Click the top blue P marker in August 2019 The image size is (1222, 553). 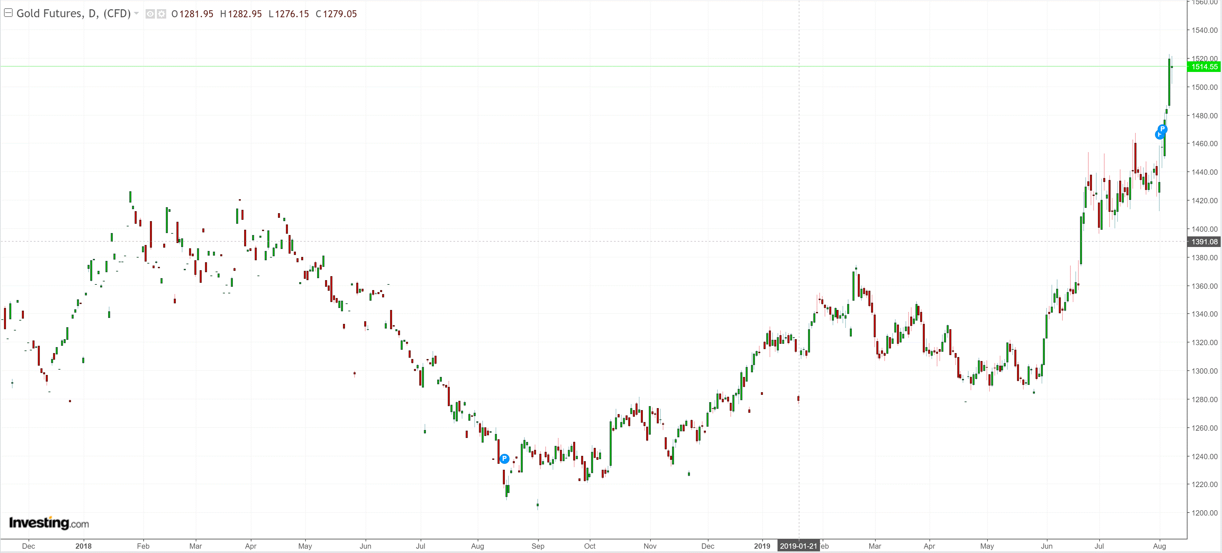click(1163, 129)
